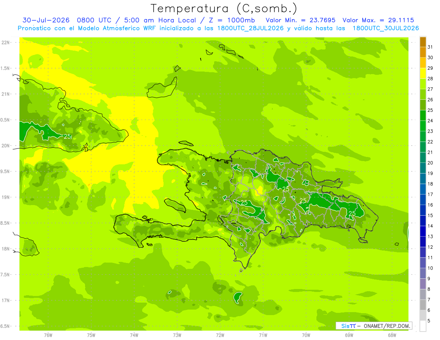This screenshot has width=440, height=340.
Task: Click the "19N" latitude axis label
Action: (x=5, y=197)
